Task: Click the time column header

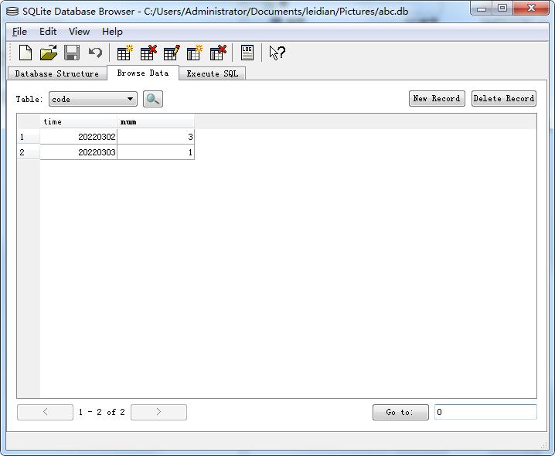Action: coord(78,122)
